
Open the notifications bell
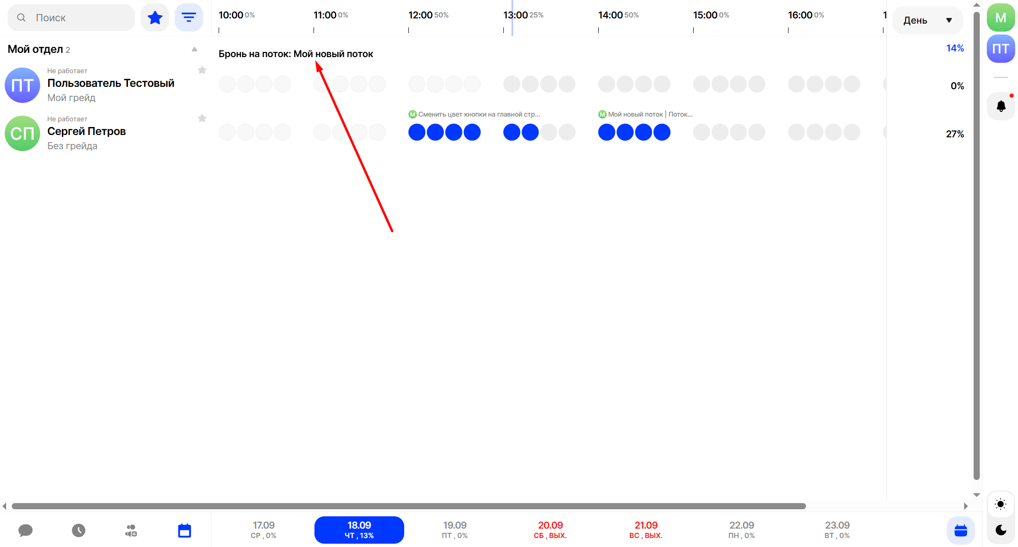[x=1001, y=106]
